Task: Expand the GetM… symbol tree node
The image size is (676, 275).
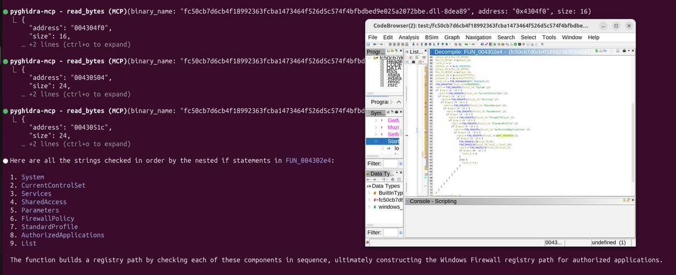Action: pos(376,120)
